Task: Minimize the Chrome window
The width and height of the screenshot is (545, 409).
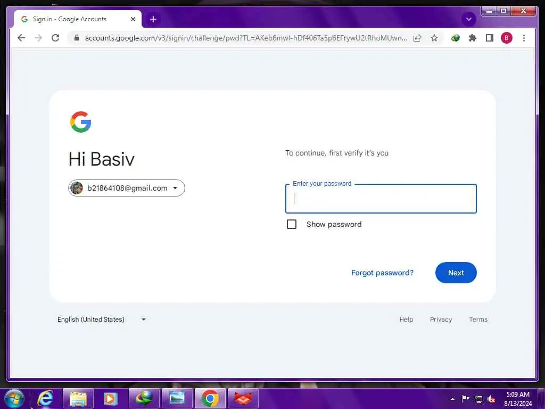Action: click(x=489, y=11)
